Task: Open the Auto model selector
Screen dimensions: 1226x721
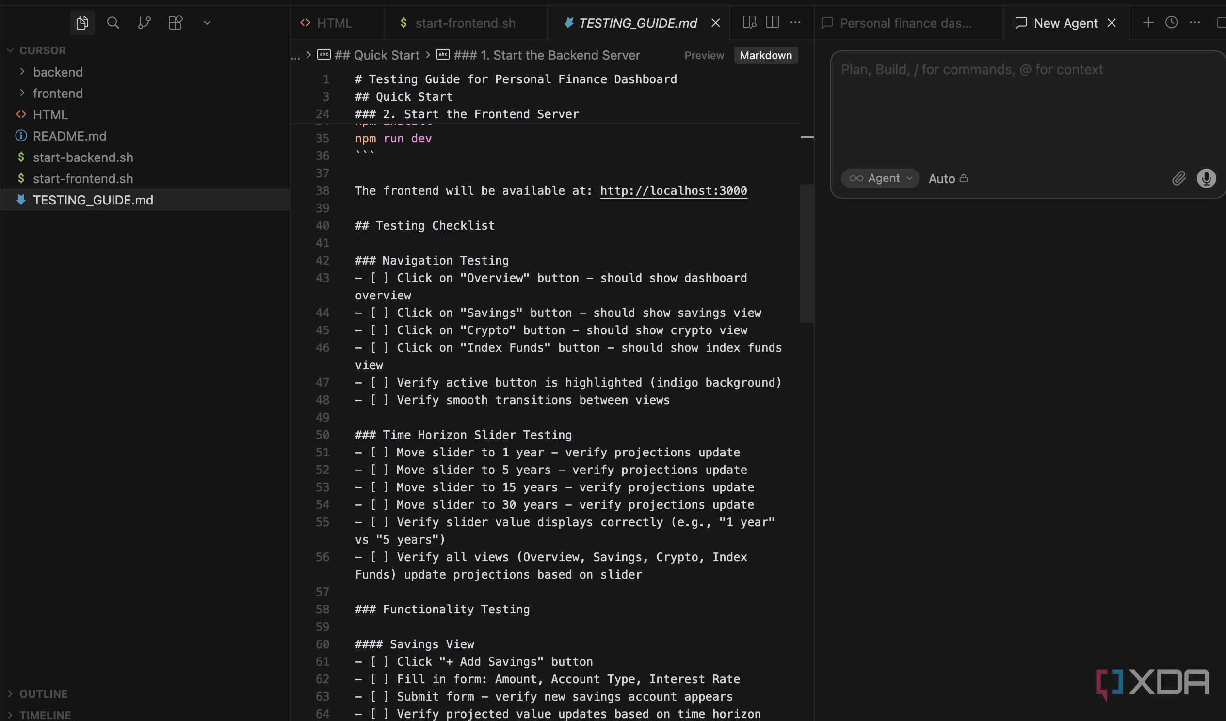Action: coord(948,178)
